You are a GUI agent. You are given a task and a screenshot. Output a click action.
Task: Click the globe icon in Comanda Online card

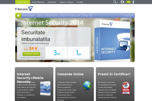tap(87, 85)
